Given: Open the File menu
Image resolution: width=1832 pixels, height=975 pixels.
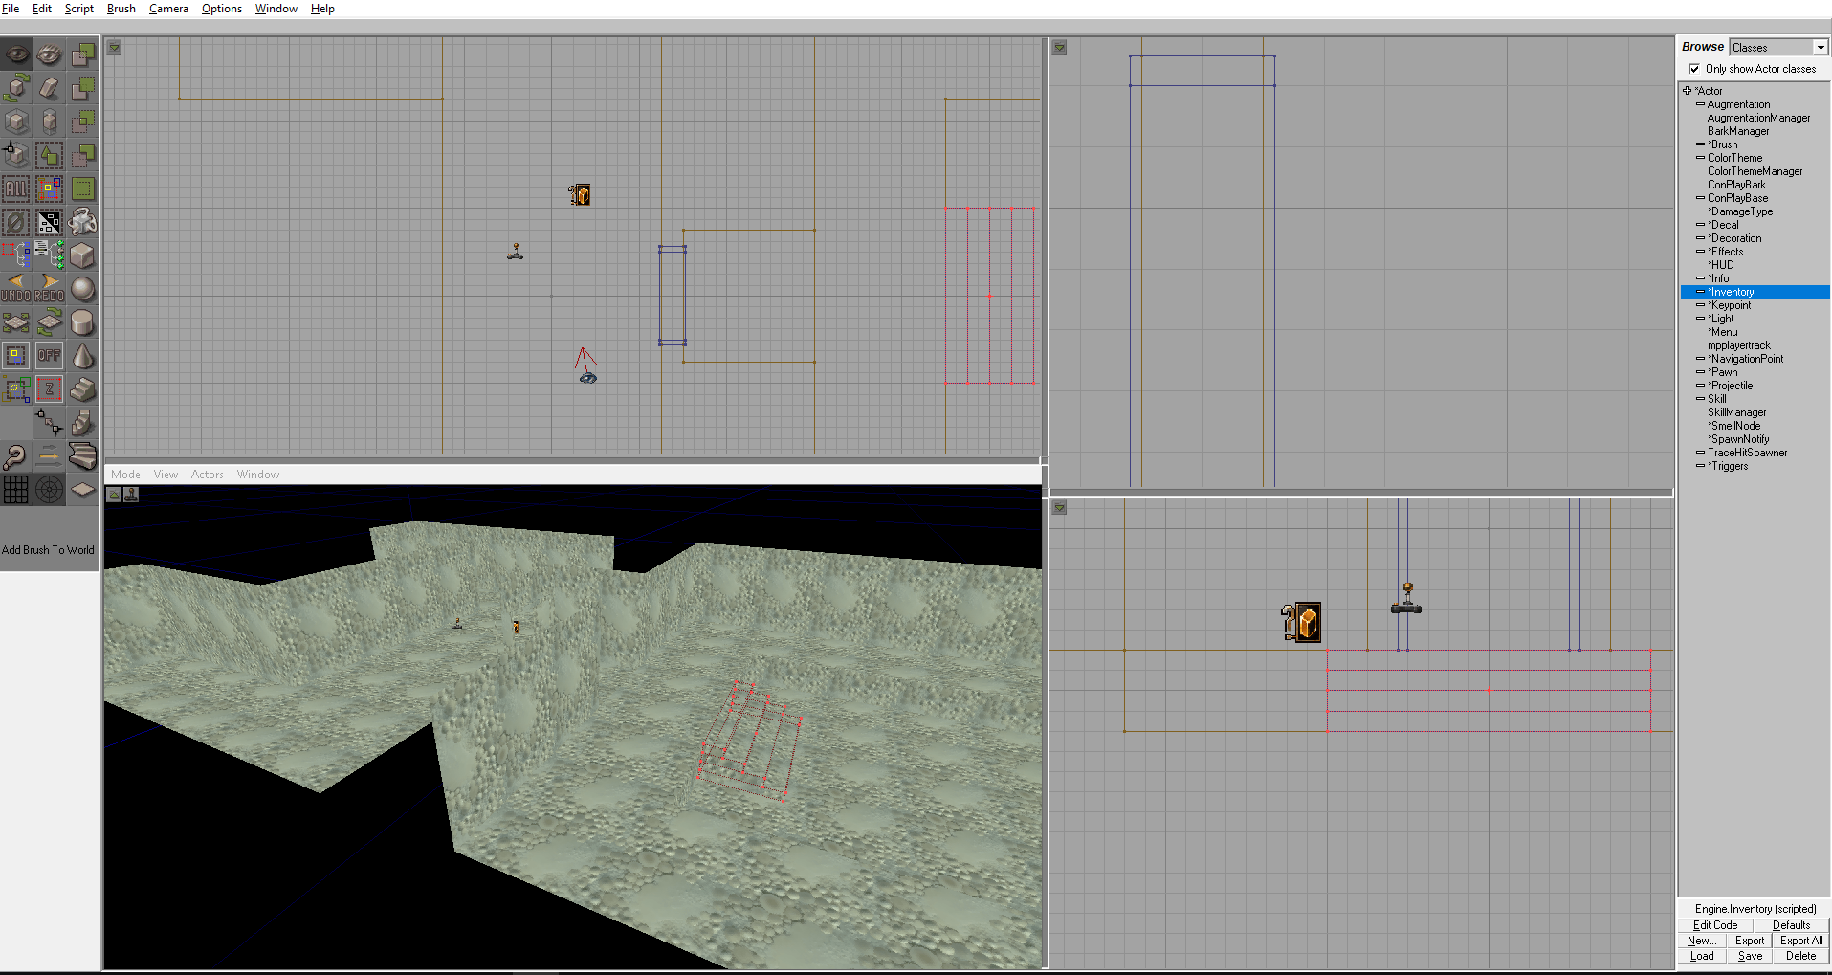Looking at the screenshot, I should [11, 9].
